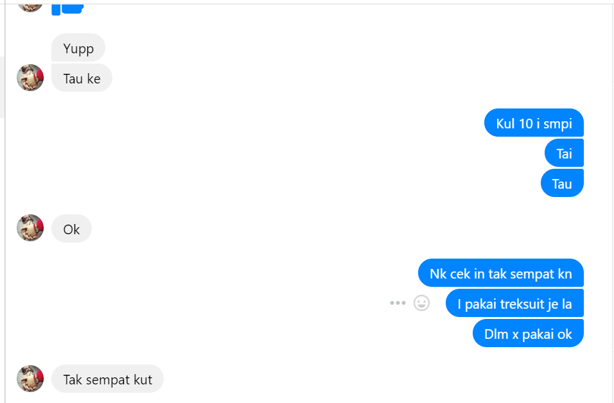614x403 pixels.
Task: Select the 'Dlm x pakai ok' message
Action: pos(528,333)
